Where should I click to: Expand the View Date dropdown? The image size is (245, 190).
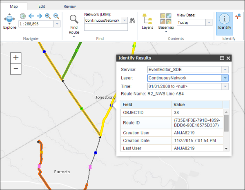(x=209, y=23)
